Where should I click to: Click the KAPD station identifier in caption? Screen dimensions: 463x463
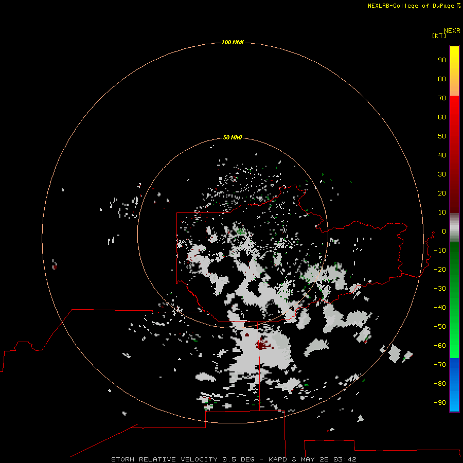click(277, 459)
